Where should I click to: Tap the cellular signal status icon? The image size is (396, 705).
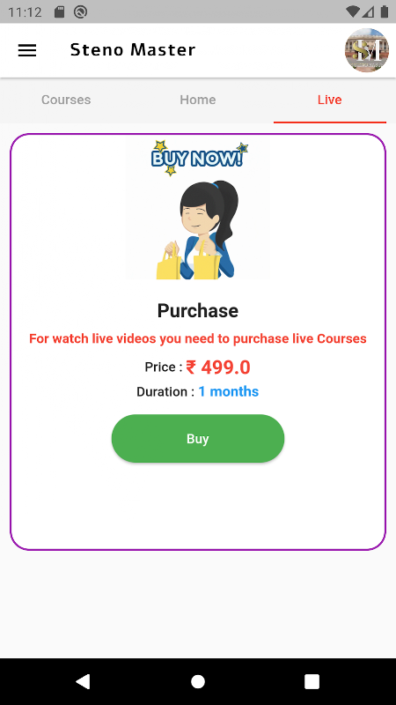368,11
